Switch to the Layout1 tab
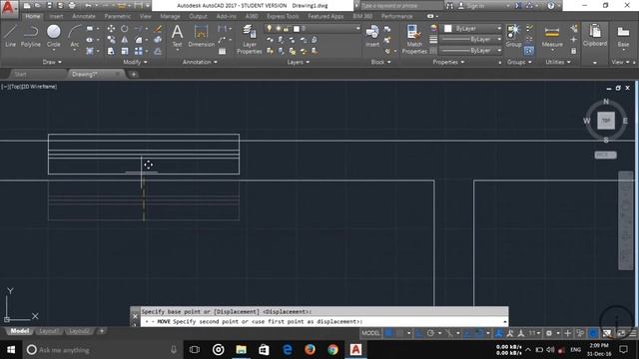639x359 pixels. click(49, 331)
